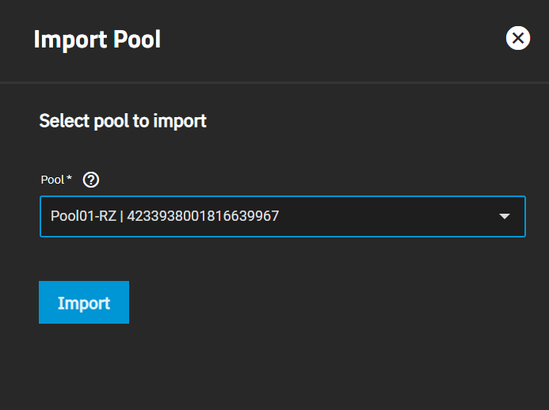Click the blue Import action button
Image resolution: width=549 pixels, height=410 pixels.
click(x=84, y=302)
